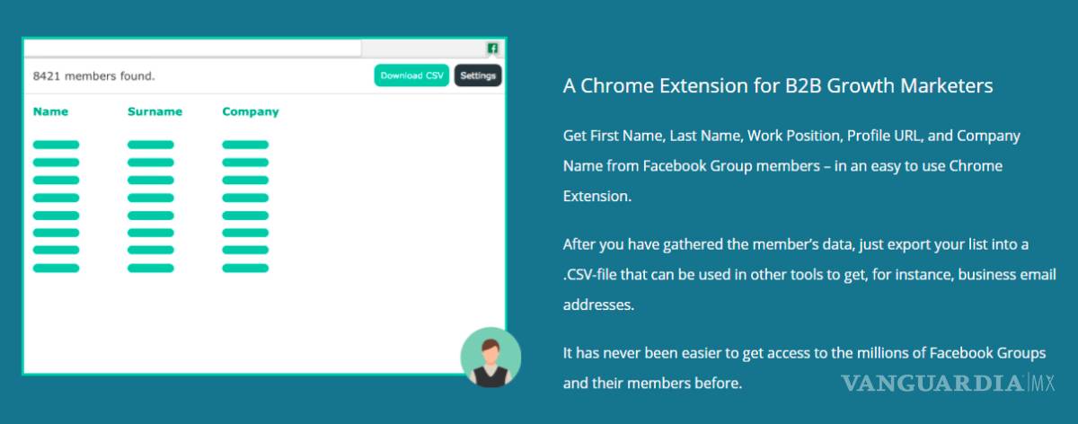Click the Download CSV button
1078x424 pixels.
click(411, 75)
